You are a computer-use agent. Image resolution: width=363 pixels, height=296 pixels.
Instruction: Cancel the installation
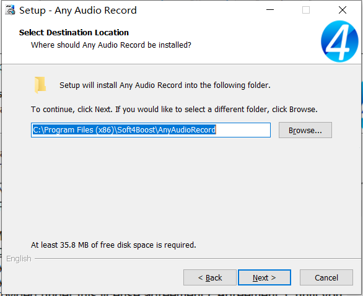[326, 277]
